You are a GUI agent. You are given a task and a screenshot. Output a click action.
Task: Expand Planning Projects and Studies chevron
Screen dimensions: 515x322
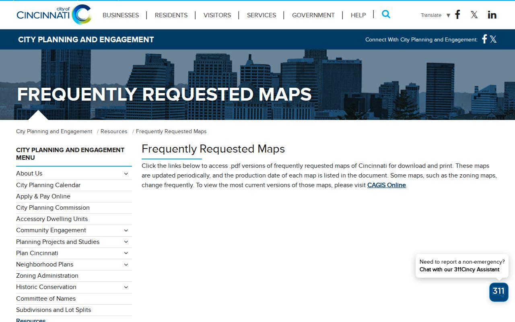pos(126,242)
